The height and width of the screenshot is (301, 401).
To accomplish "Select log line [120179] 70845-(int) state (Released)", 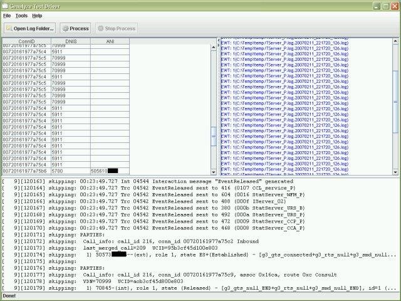I will tap(199, 288).
